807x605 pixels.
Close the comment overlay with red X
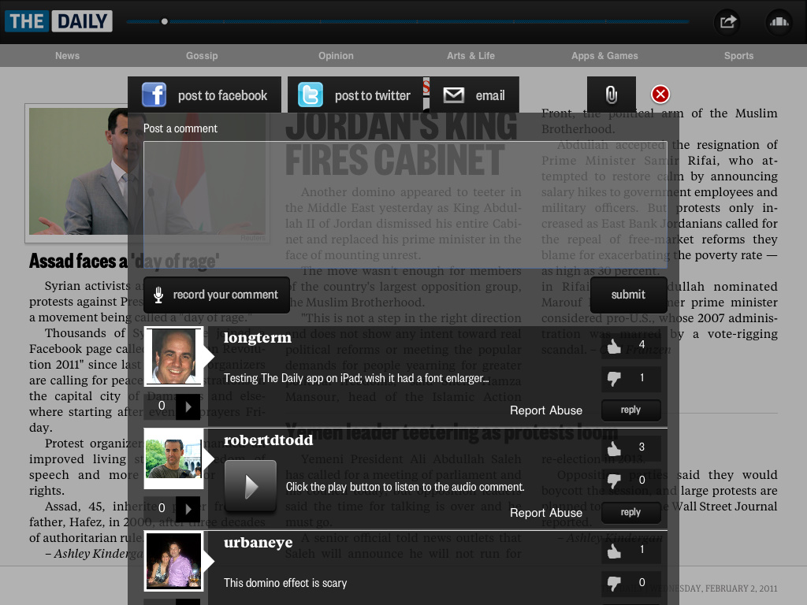(x=660, y=95)
